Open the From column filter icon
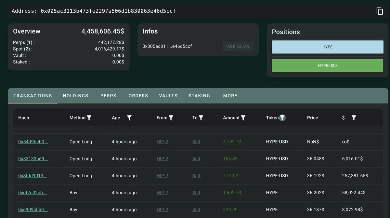The width and height of the screenshot is (390, 218). (x=171, y=118)
